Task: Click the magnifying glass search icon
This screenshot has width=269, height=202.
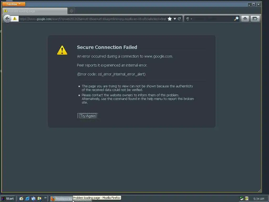Action: tap(236, 19)
